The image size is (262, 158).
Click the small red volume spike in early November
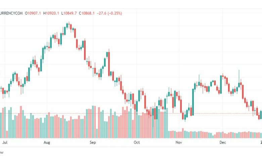coord(183,133)
